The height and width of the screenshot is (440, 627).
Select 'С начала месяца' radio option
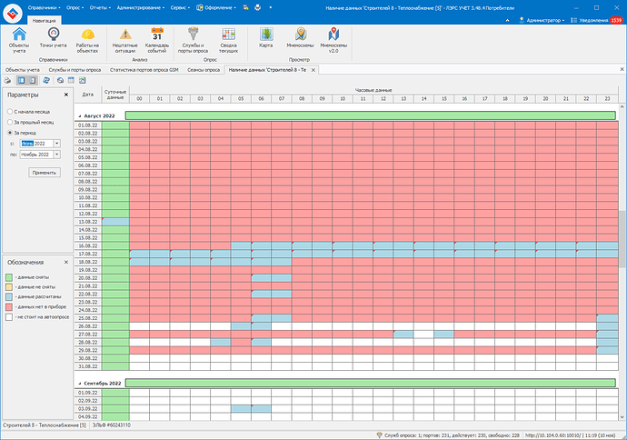(10, 112)
